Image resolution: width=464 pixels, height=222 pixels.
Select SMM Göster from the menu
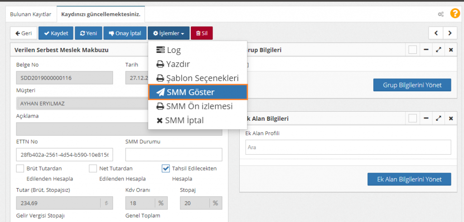point(198,92)
